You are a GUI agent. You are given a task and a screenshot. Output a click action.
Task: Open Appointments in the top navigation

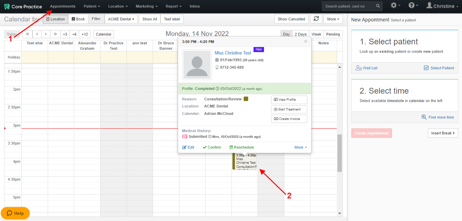pos(63,6)
